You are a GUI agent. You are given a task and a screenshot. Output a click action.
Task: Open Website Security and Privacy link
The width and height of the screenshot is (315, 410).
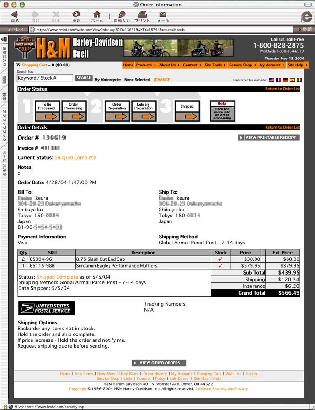[x=223, y=389]
